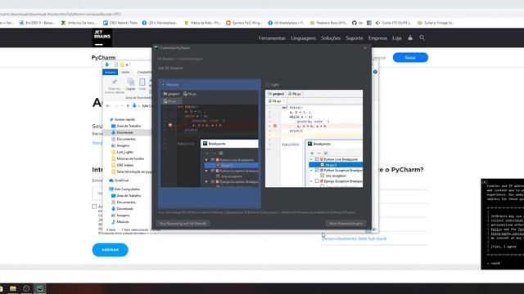
Task: Open the Início tab in File Explorer
Action: coord(125,72)
